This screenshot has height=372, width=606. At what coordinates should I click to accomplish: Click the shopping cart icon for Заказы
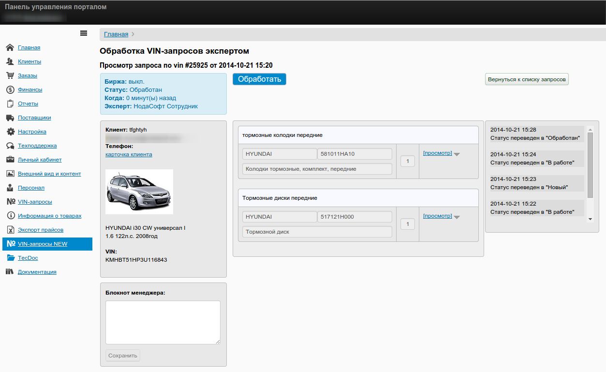pos(10,75)
